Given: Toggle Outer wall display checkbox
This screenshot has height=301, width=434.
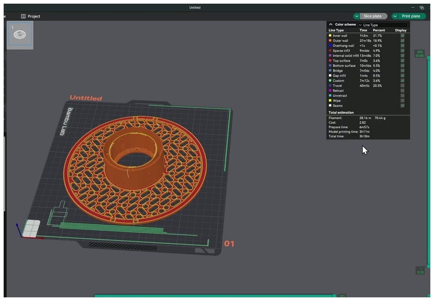Looking at the screenshot, I should coord(402,41).
